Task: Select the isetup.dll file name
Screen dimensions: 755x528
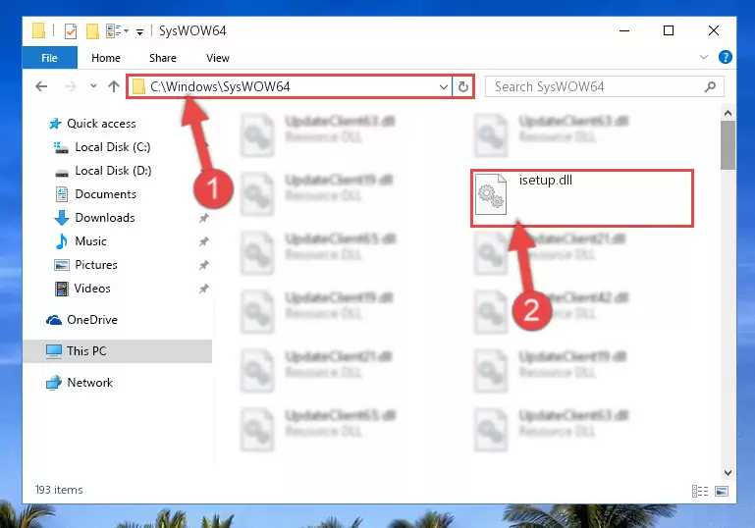Action: click(546, 180)
